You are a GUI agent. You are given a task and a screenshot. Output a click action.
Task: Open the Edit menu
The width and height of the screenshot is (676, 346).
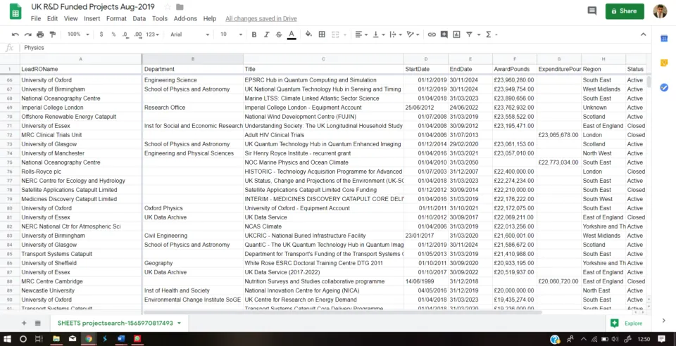52,18
